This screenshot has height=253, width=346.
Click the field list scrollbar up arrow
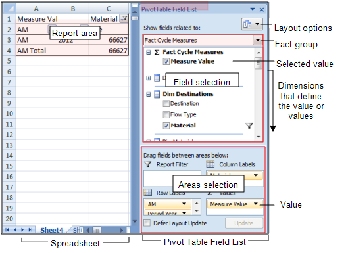pyautogui.click(x=259, y=53)
